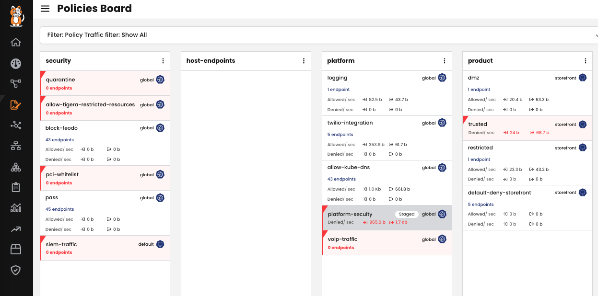Select the pass policy name

pyautogui.click(x=52, y=198)
